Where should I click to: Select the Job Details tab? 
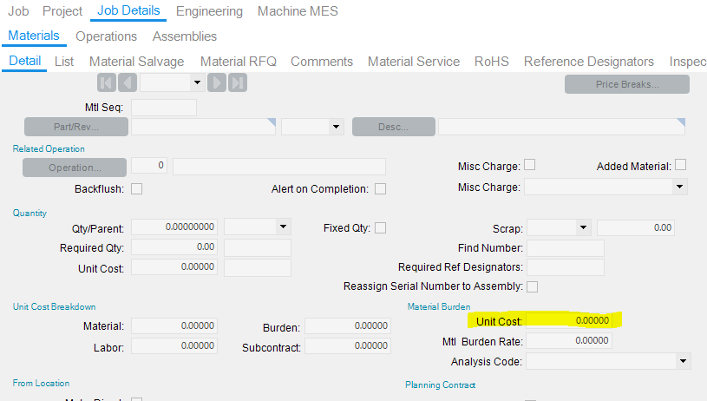click(x=128, y=10)
